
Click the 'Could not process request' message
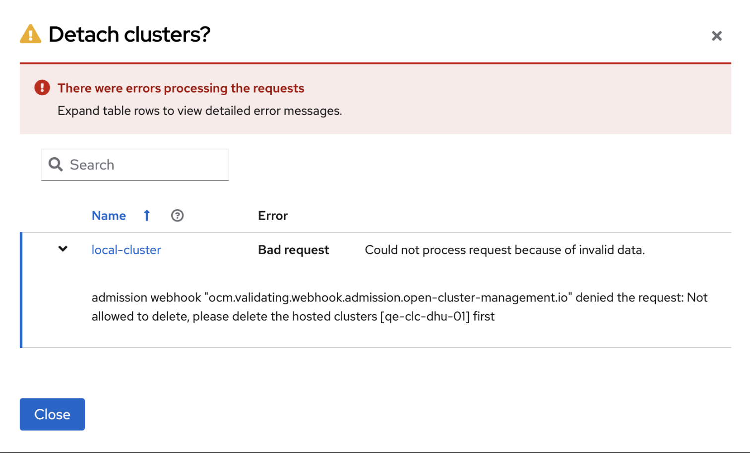tap(504, 250)
